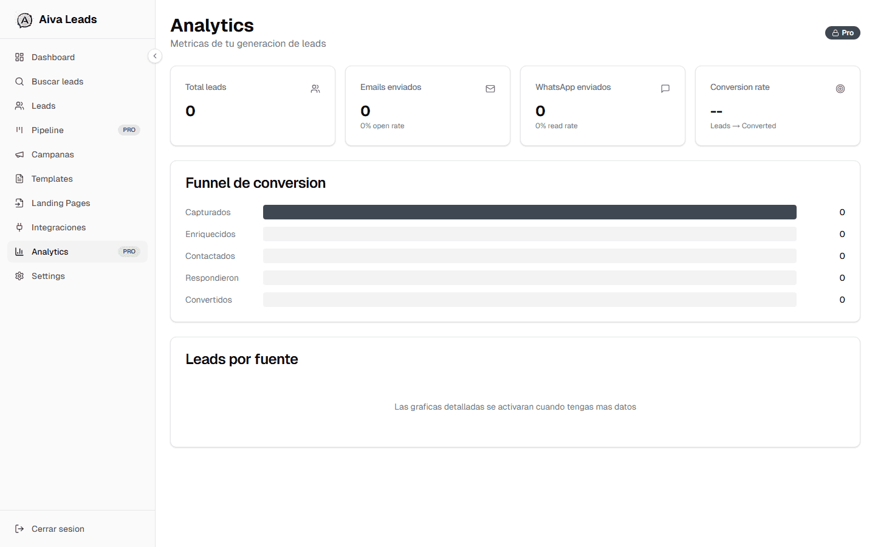This screenshot has width=875, height=547.
Task: Click the Conversion rate card title
Action: pyautogui.click(x=740, y=88)
